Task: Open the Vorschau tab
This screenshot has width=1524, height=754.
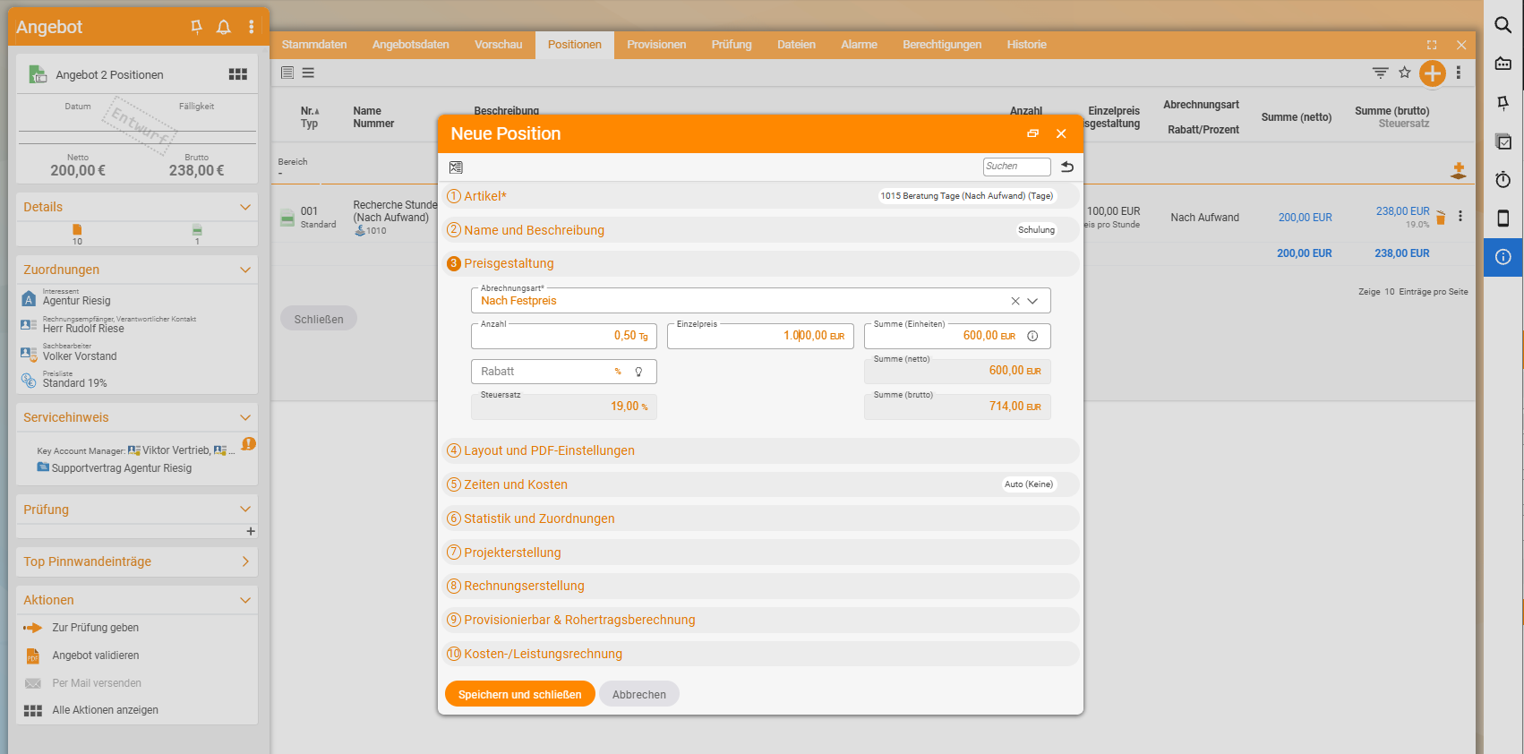Action: 499,45
